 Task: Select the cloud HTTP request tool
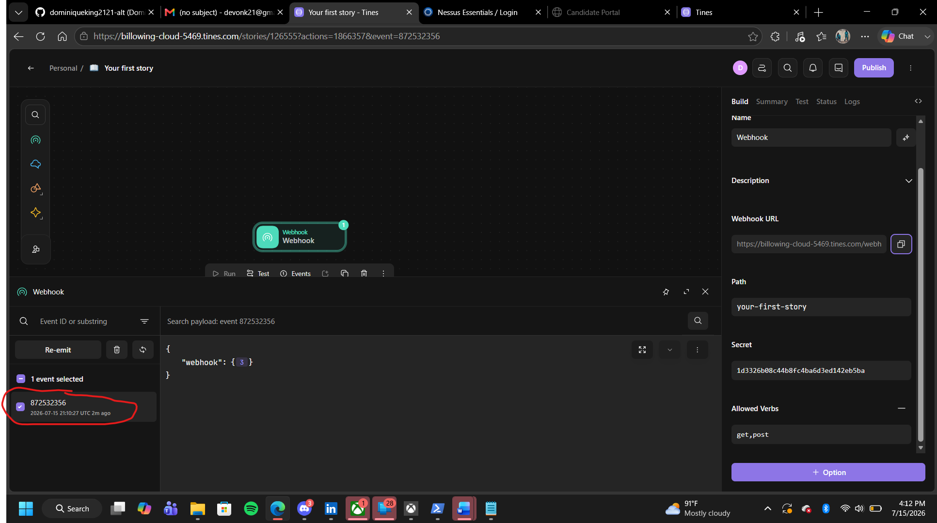[35, 164]
